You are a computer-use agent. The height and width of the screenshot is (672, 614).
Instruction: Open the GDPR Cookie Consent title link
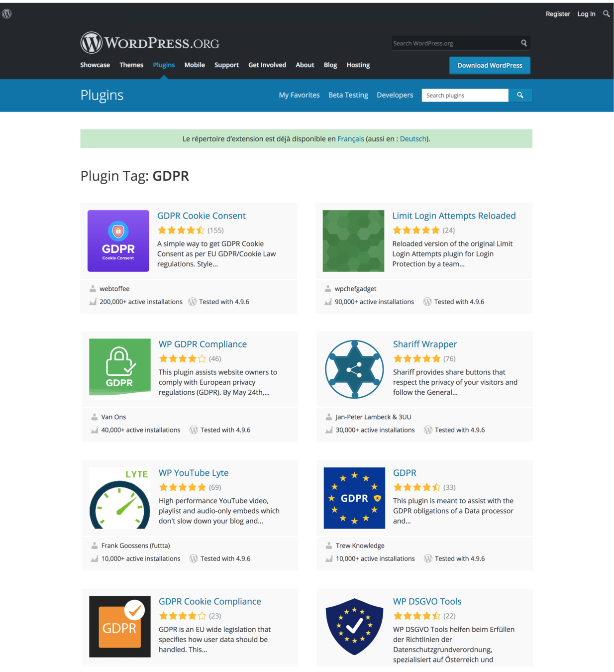[x=202, y=216]
